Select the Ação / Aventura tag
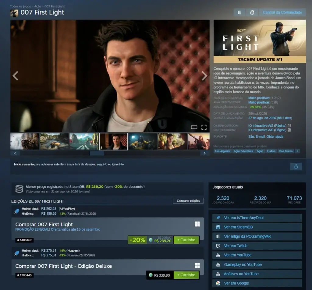 243,151
